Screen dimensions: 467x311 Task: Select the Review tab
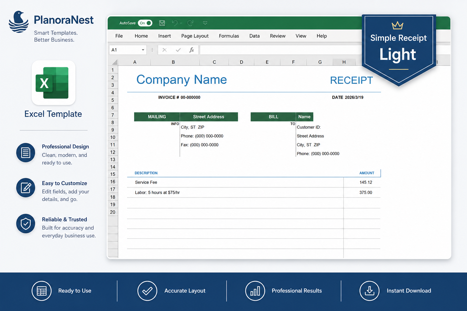pos(278,36)
